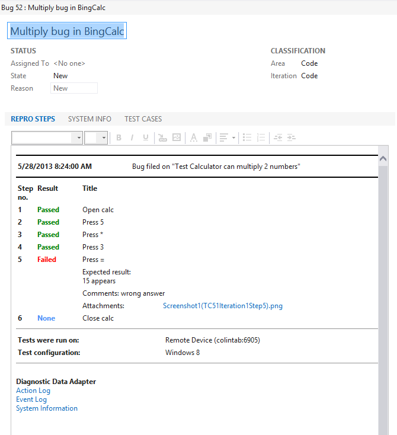Click the 'Press 3' step title
Image resolution: width=397 pixels, height=435 pixels.
tap(93, 247)
